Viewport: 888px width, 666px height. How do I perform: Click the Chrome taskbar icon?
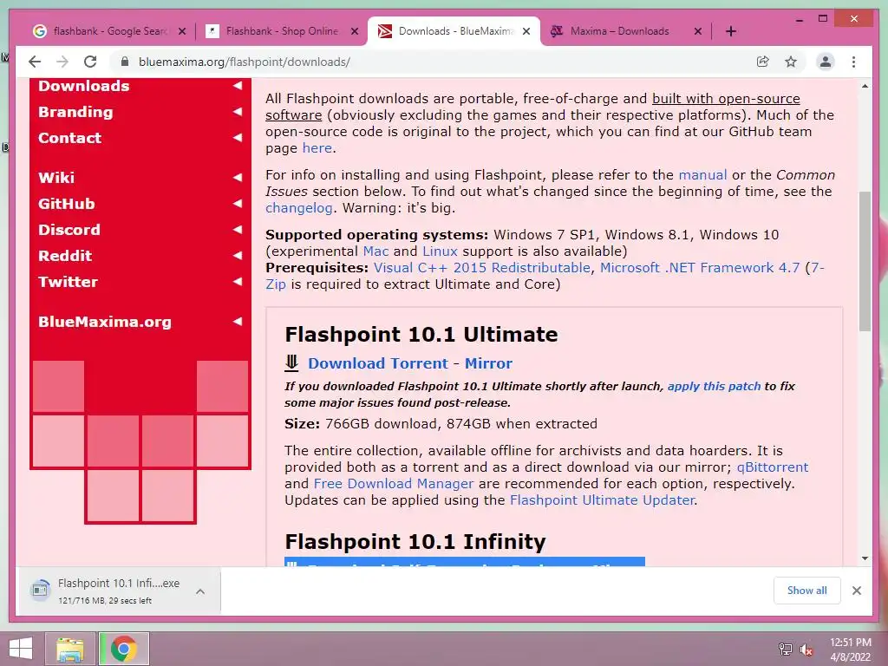pos(123,649)
